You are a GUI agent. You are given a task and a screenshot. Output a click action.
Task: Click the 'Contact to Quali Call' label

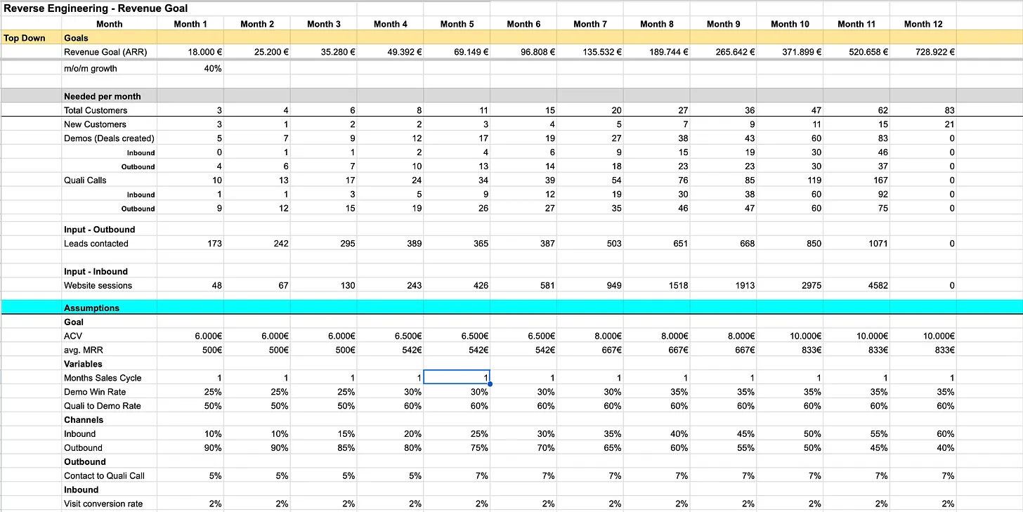coord(104,476)
